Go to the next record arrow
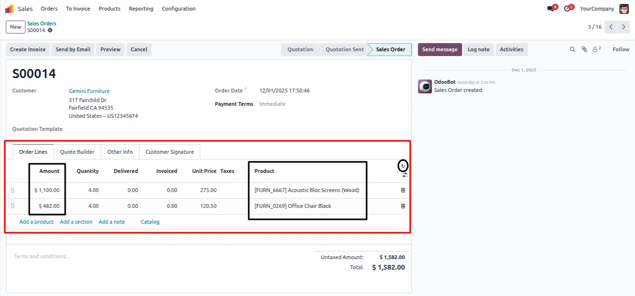The width and height of the screenshot is (635, 296). [x=623, y=27]
